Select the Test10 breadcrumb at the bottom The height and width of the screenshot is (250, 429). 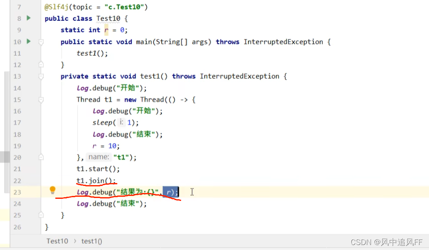click(x=57, y=241)
